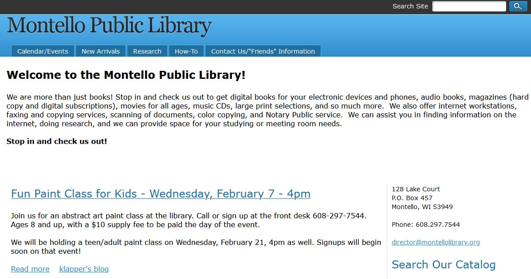The width and height of the screenshot is (531, 279).
Task: Open the Calendar/Events tab
Action: (x=43, y=51)
